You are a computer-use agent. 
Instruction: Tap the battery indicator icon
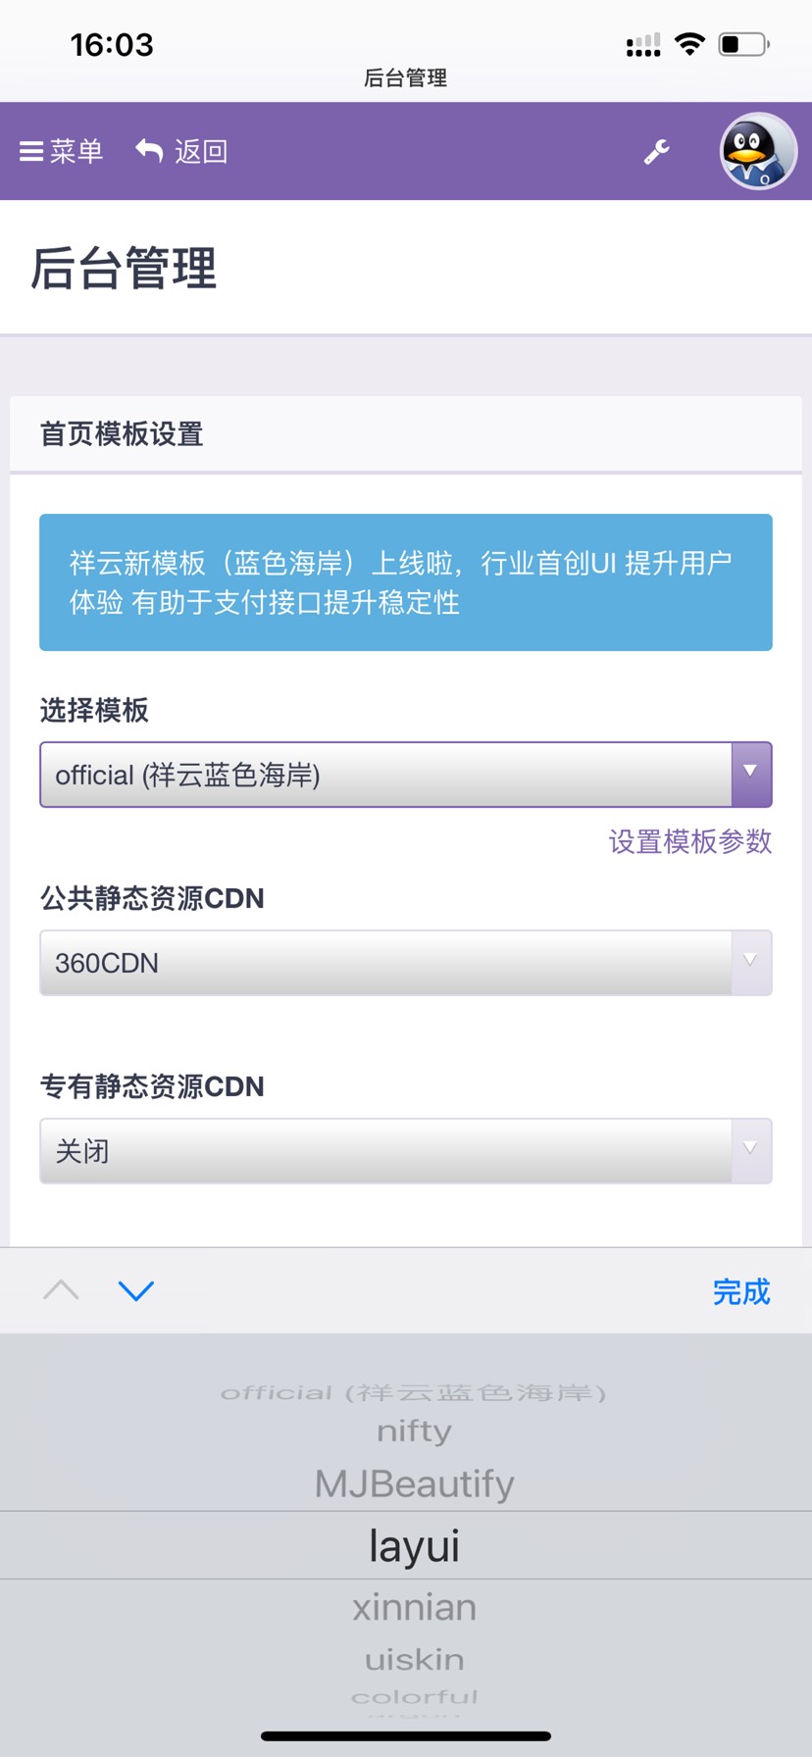(744, 44)
